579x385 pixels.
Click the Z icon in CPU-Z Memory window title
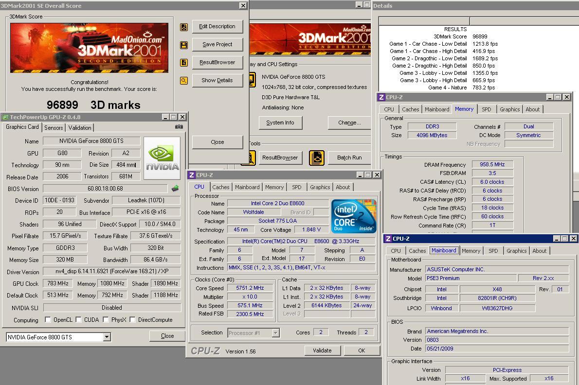381,97
